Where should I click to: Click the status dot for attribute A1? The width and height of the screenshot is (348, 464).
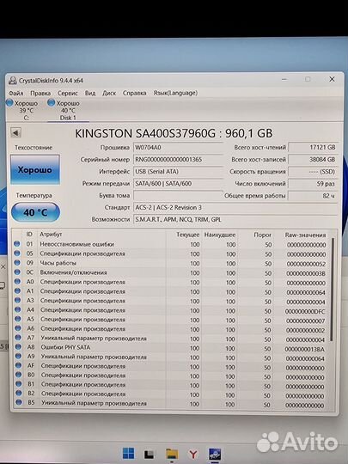click(x=17, y=291)
